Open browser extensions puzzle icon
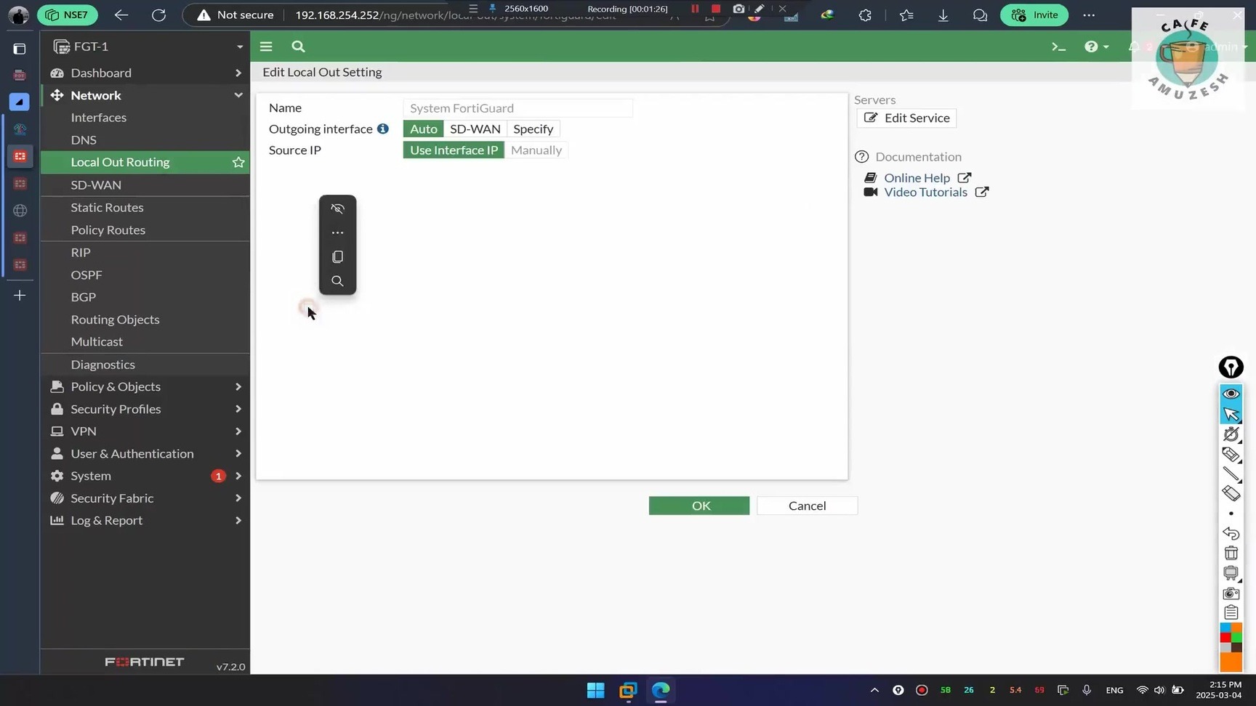This screenshot has width=1256, height=706. (865, 15)
